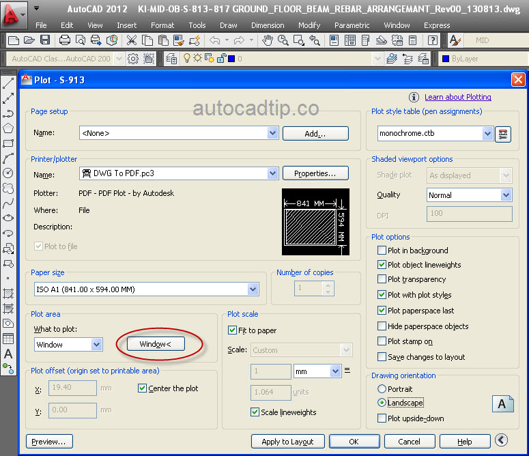Image resolution: width=529 pixels, height=456 pixels.
Task: Select the Multiline Text A tool
Action: click(x=8, y=354)
